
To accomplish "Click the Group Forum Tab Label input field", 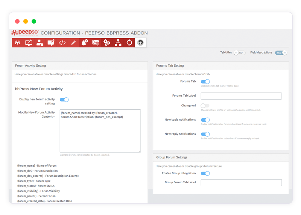I will (241, 183).
